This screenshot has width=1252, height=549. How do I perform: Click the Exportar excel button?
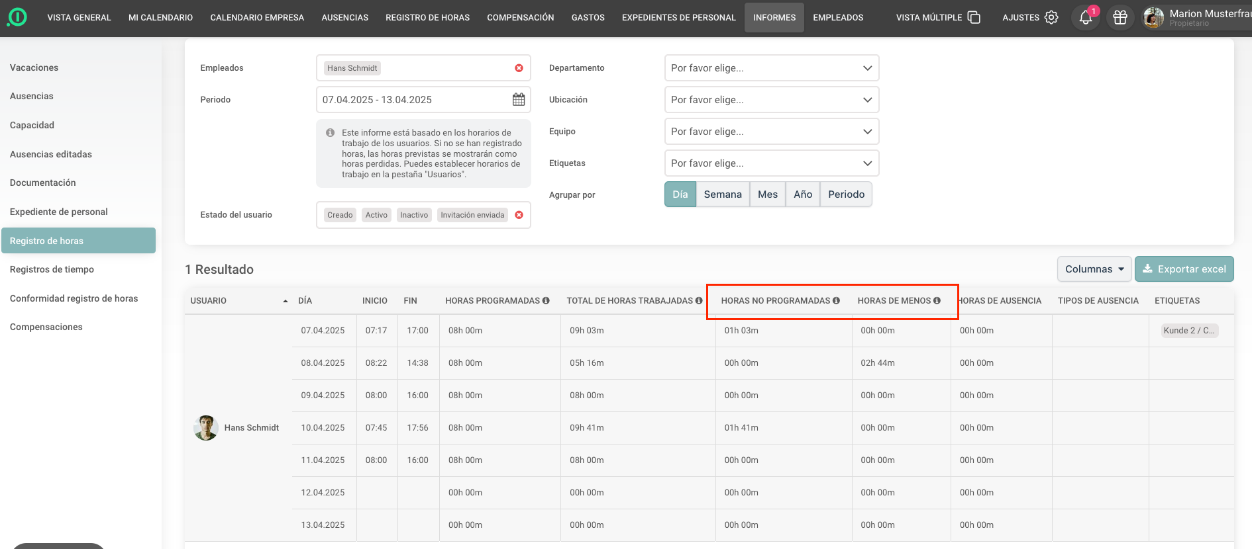tap(1184, 269)
